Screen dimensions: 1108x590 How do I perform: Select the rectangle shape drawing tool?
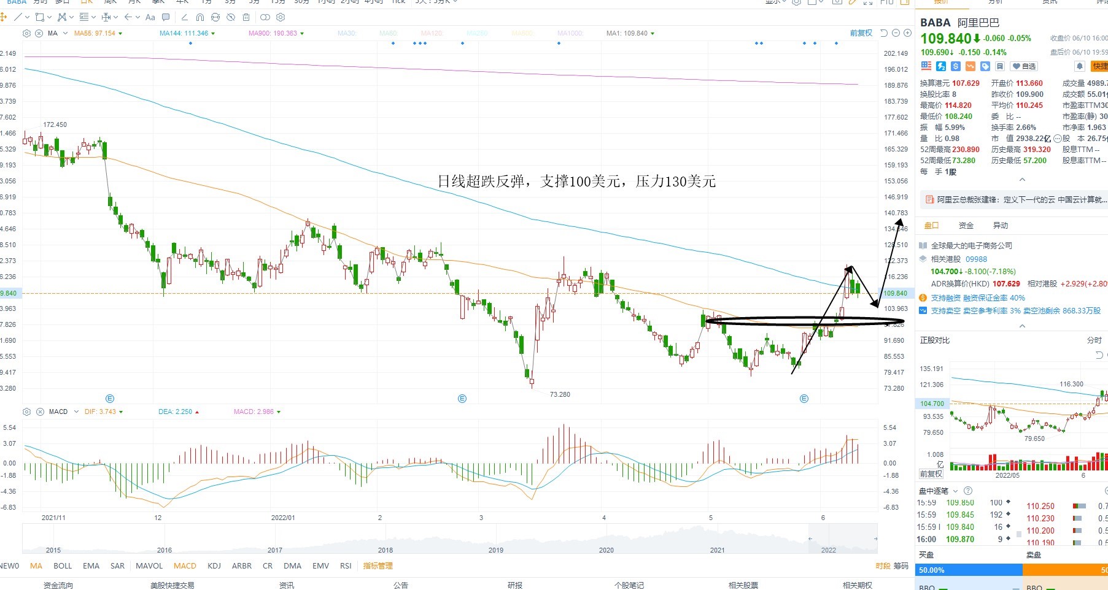(40, 17)
